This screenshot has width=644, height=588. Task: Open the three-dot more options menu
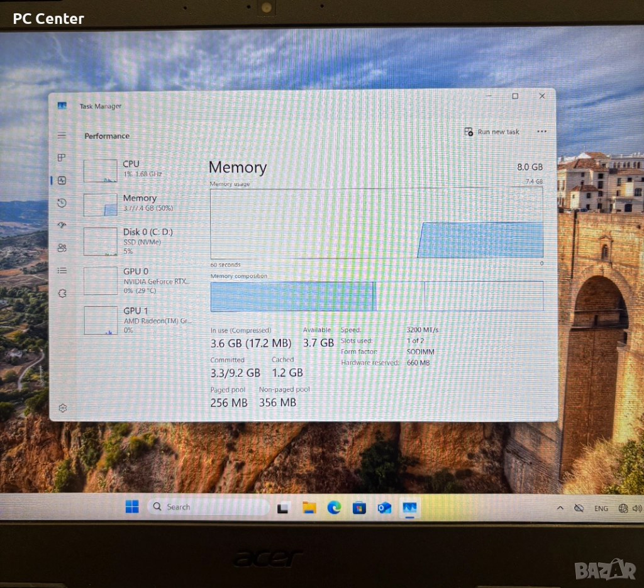[541, 132]
